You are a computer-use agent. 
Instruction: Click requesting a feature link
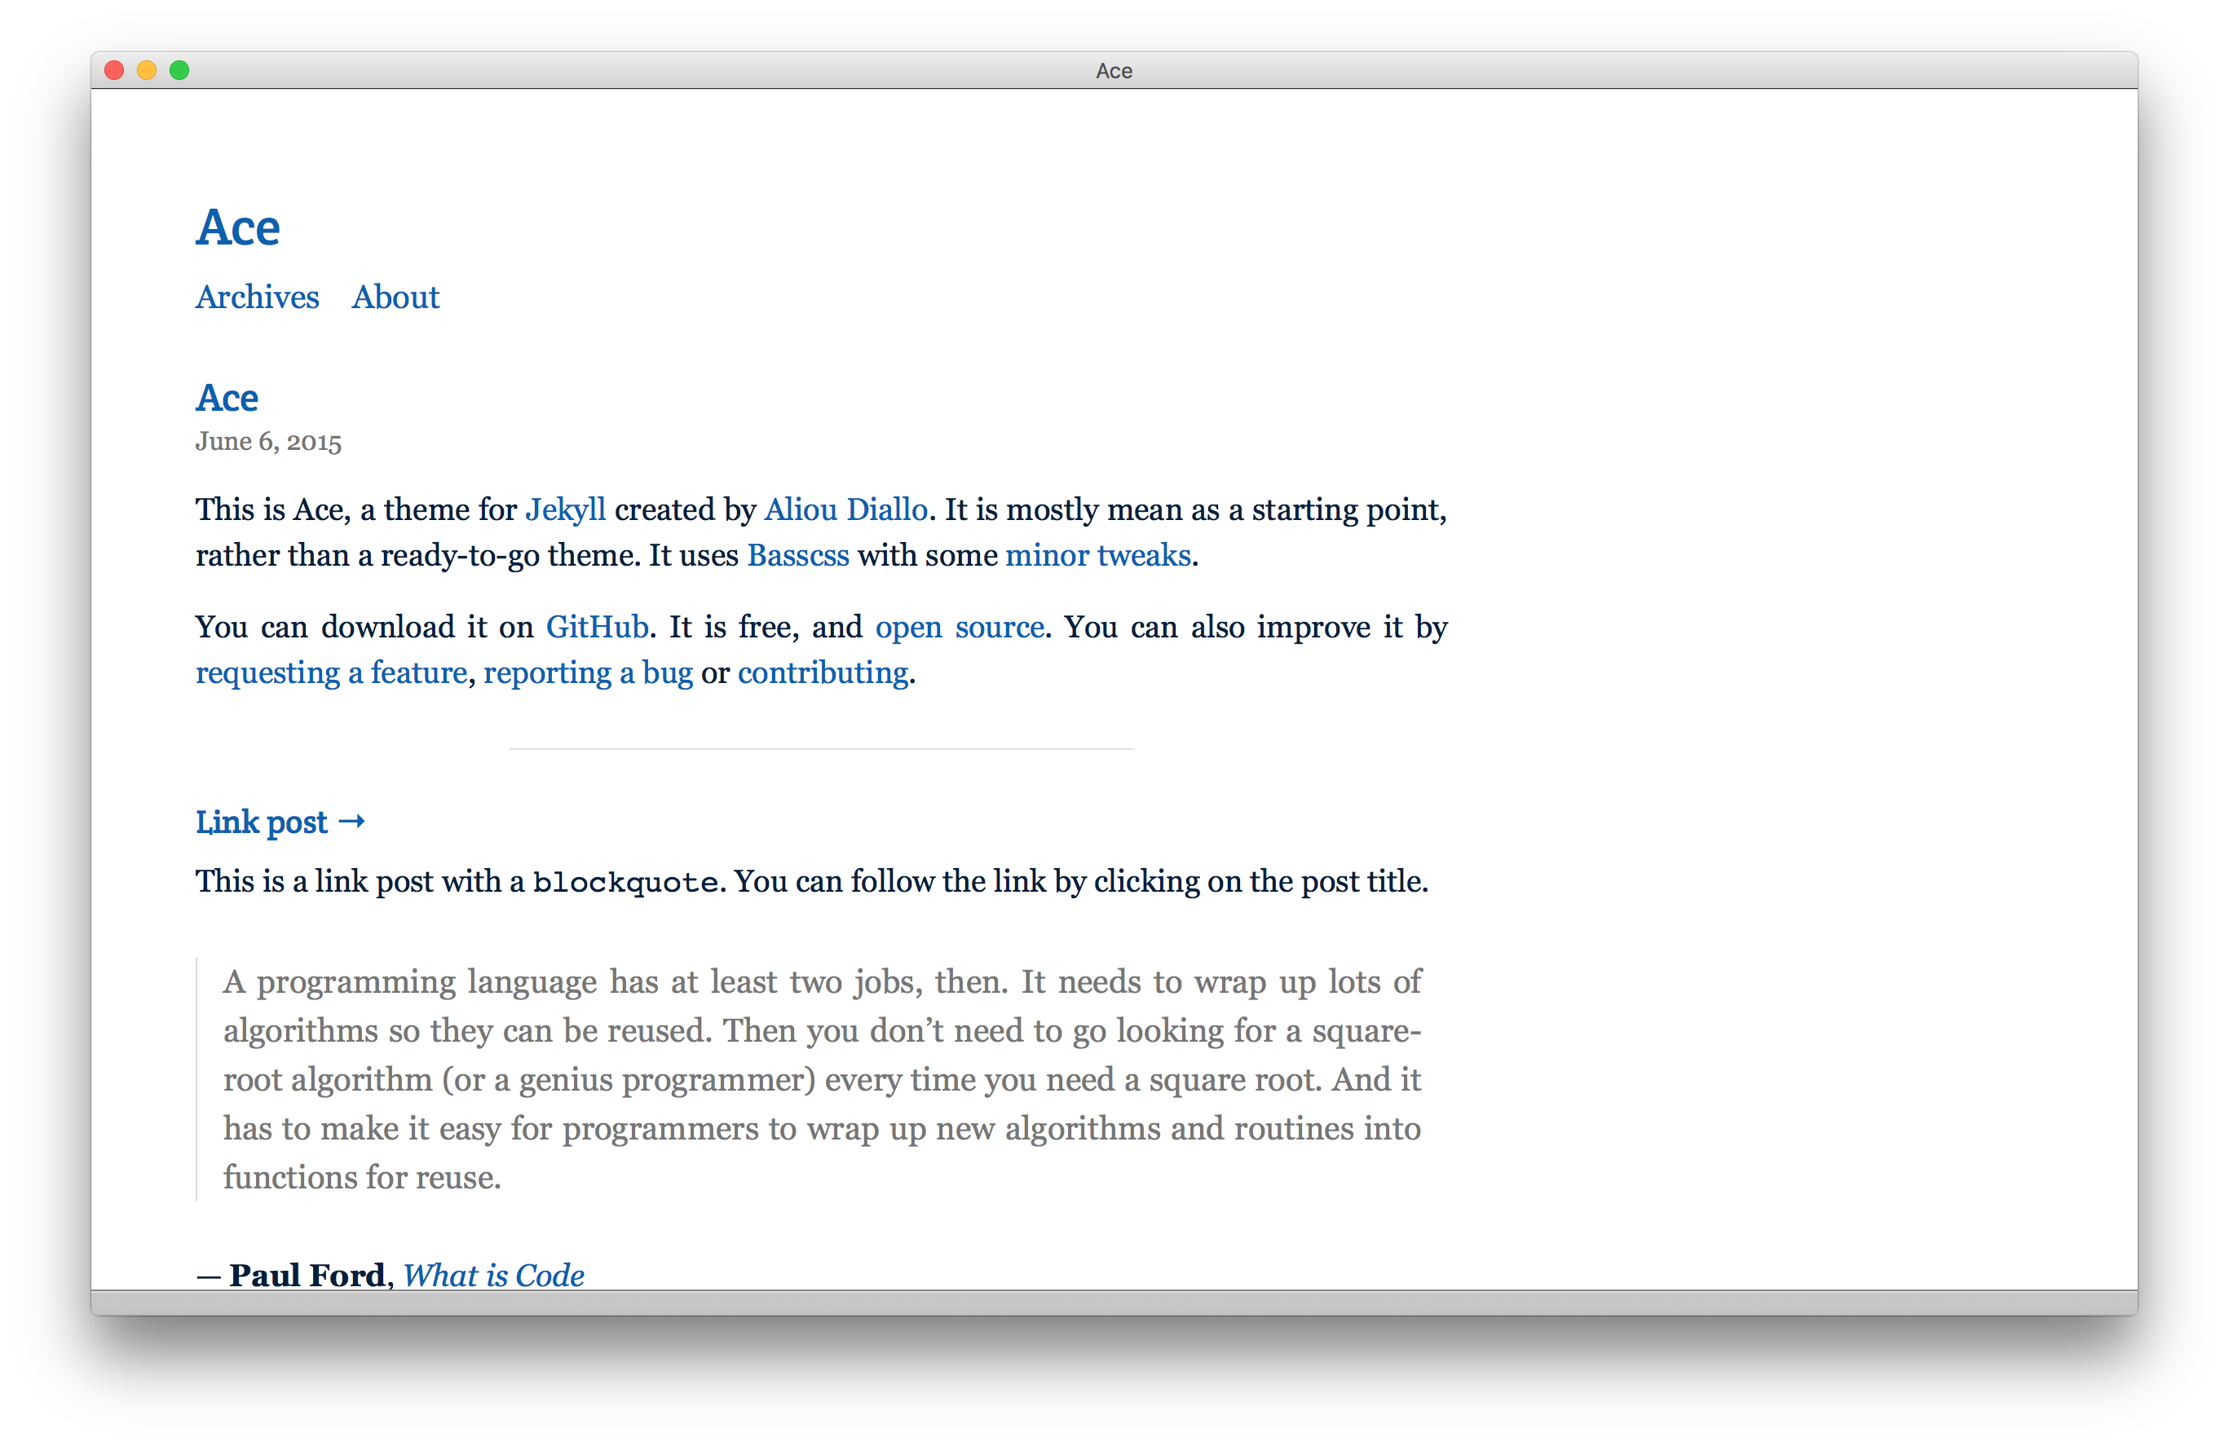(331, 672)
